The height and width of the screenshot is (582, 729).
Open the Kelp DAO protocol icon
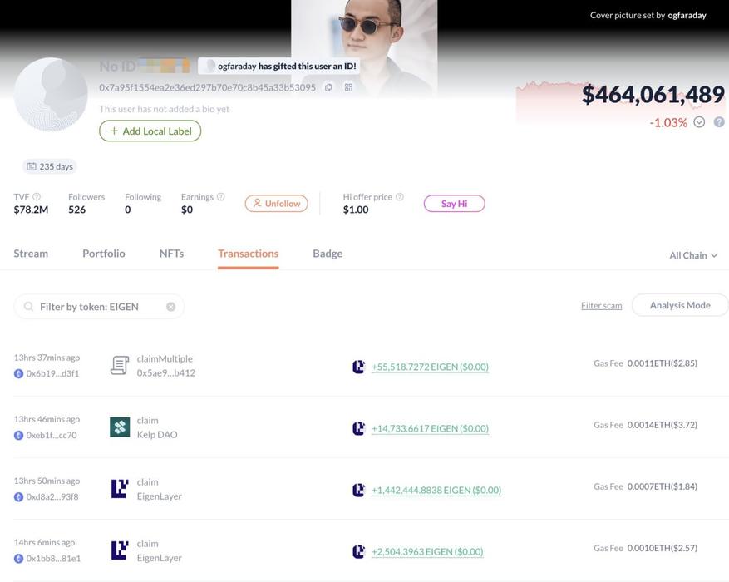[120, 427]
